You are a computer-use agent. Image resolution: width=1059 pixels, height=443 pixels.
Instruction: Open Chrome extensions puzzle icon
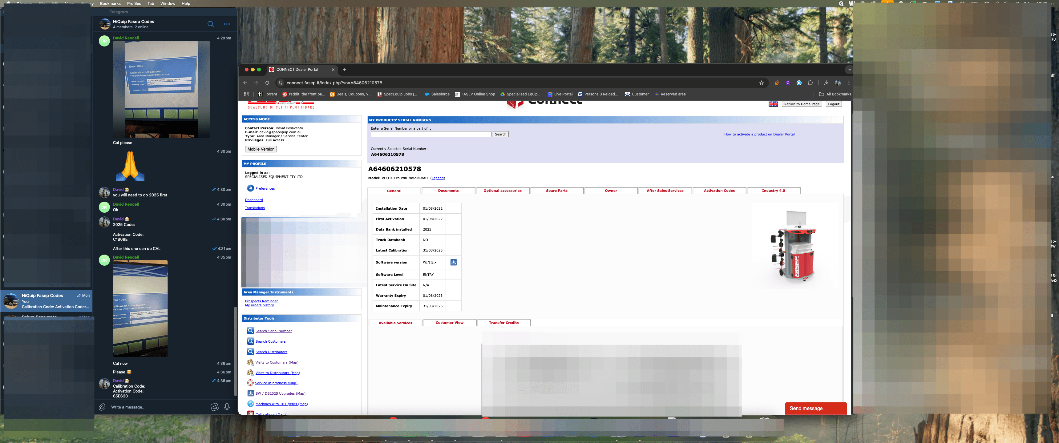tap(810, 83)
